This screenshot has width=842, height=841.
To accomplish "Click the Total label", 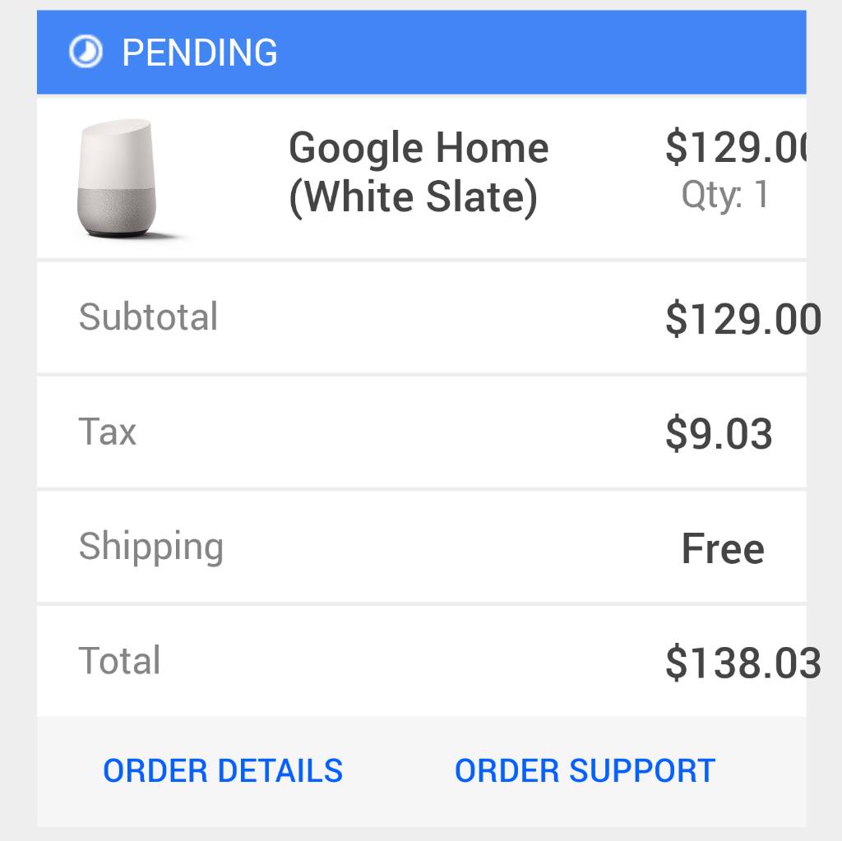I will 119,660.
